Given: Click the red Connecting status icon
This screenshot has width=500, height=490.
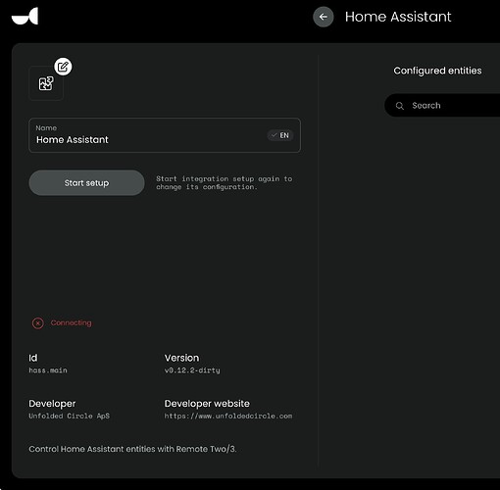Looking at the screenshot, I should (x=38, y=323).
